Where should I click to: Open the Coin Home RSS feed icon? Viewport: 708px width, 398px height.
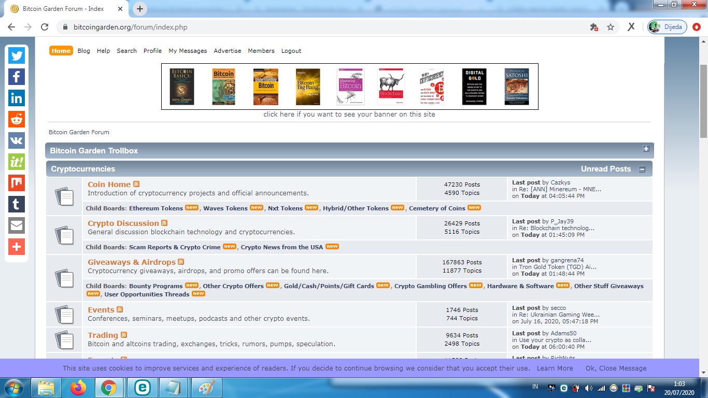[x=136, y=184]
